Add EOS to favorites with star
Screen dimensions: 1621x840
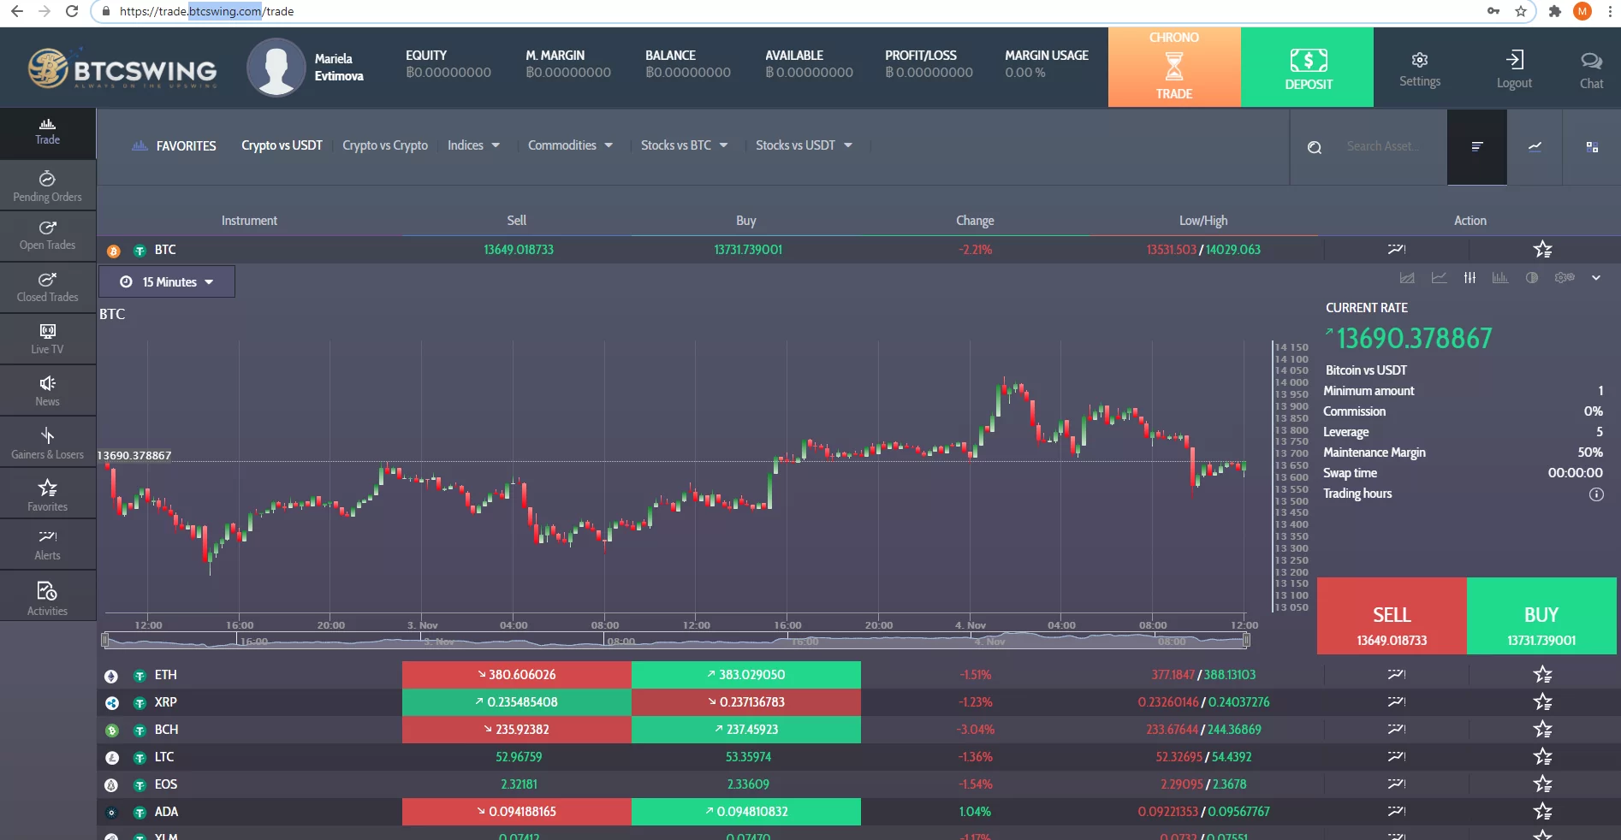[x=1542, y=784]
